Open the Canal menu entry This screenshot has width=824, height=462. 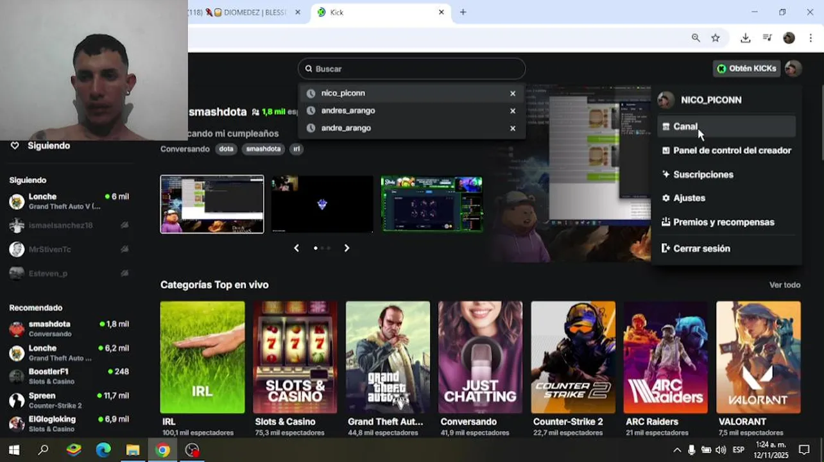pos(726,126)
